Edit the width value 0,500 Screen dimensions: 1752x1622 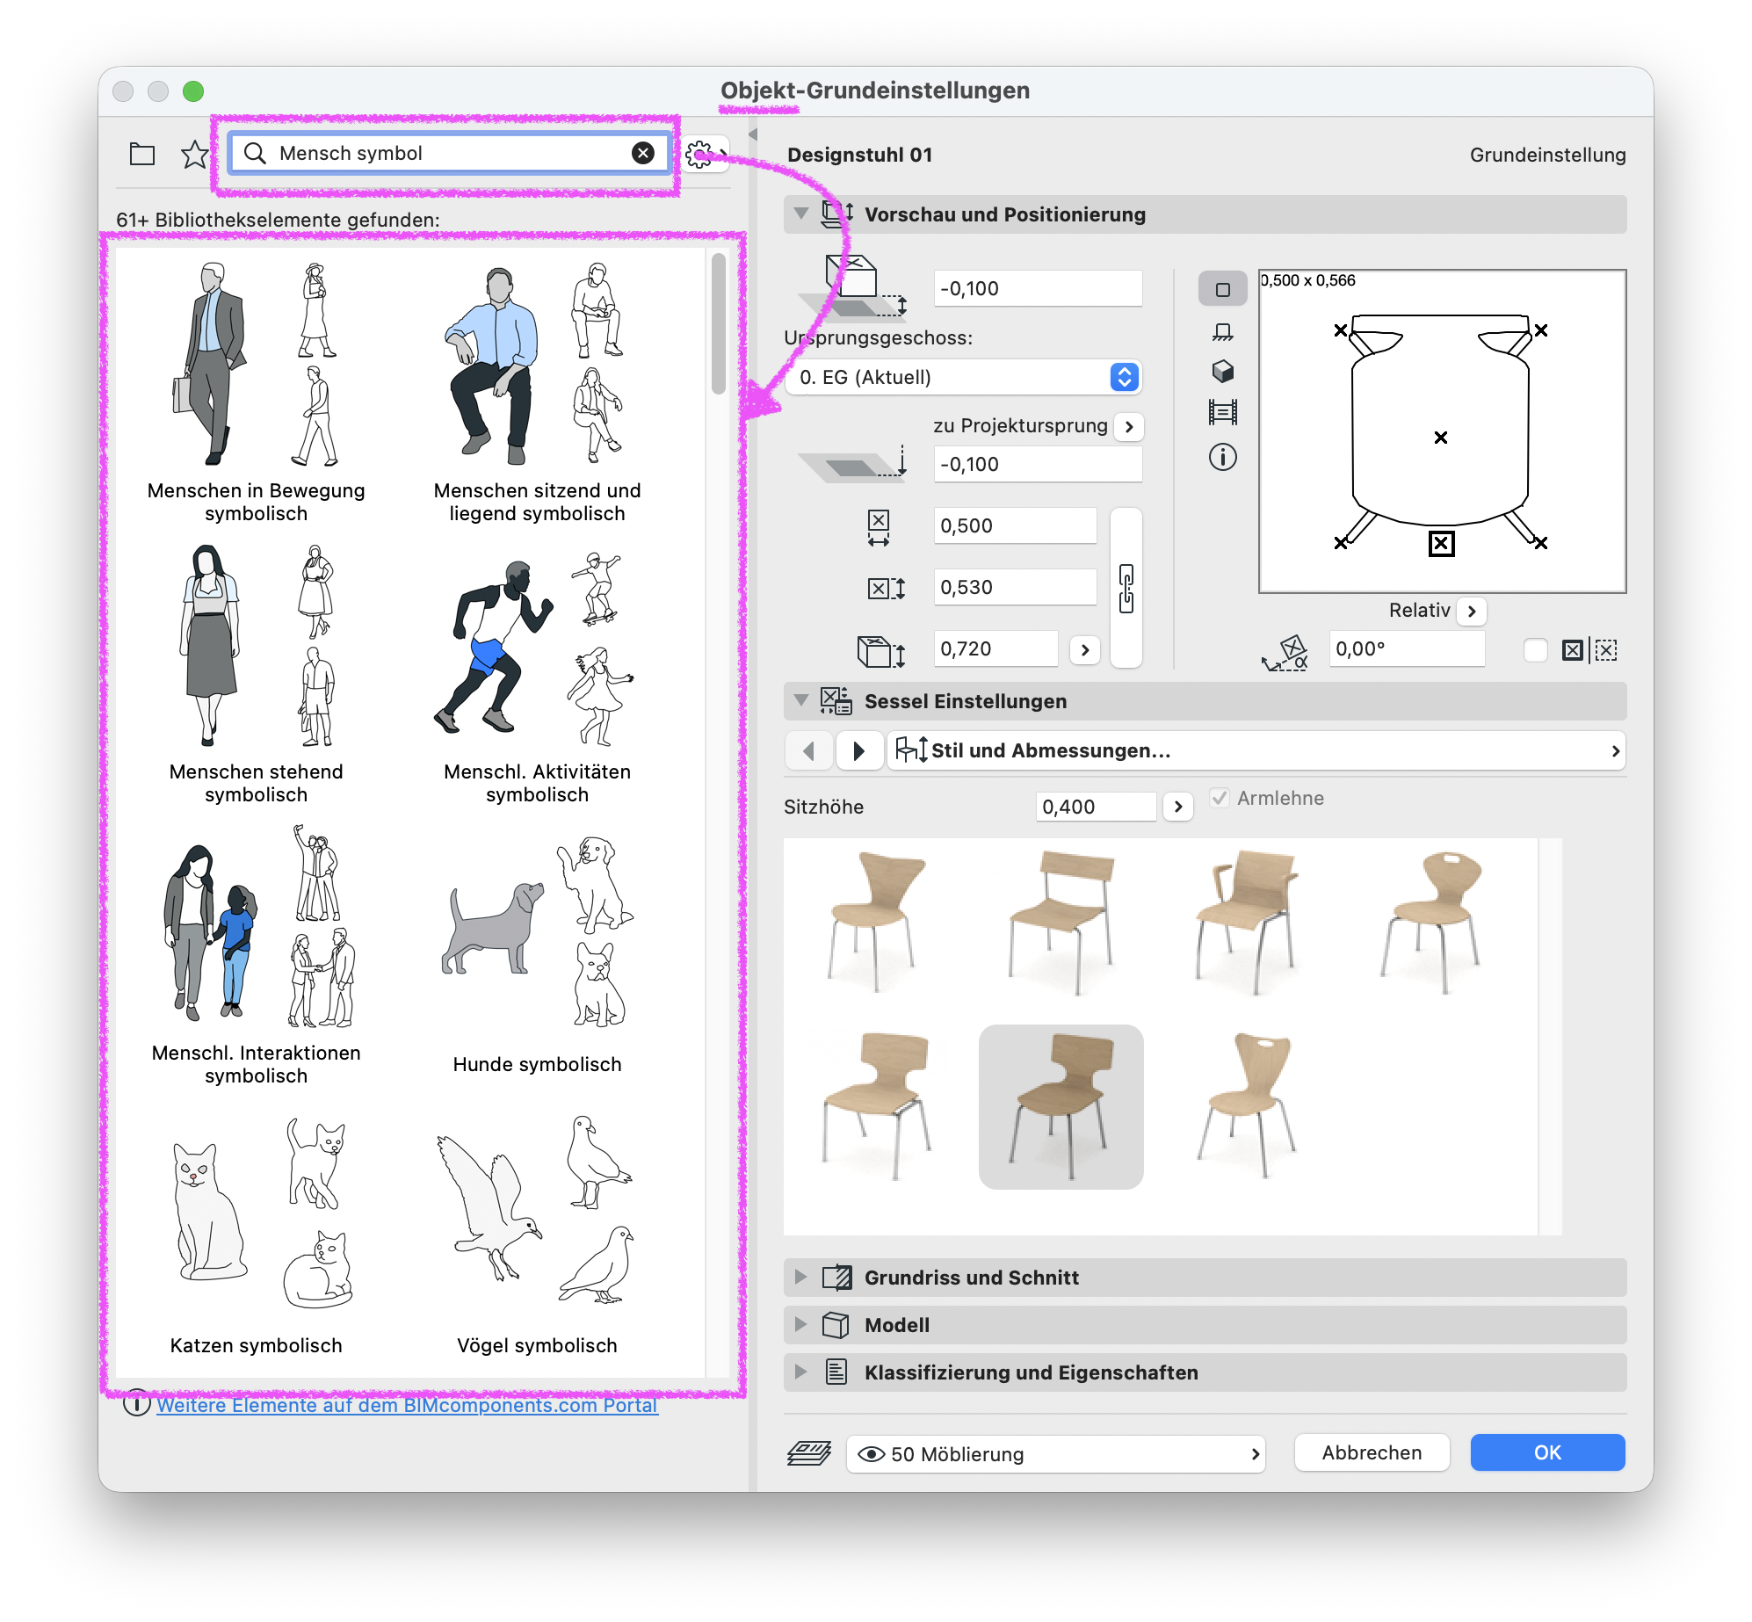(1015, 525)
